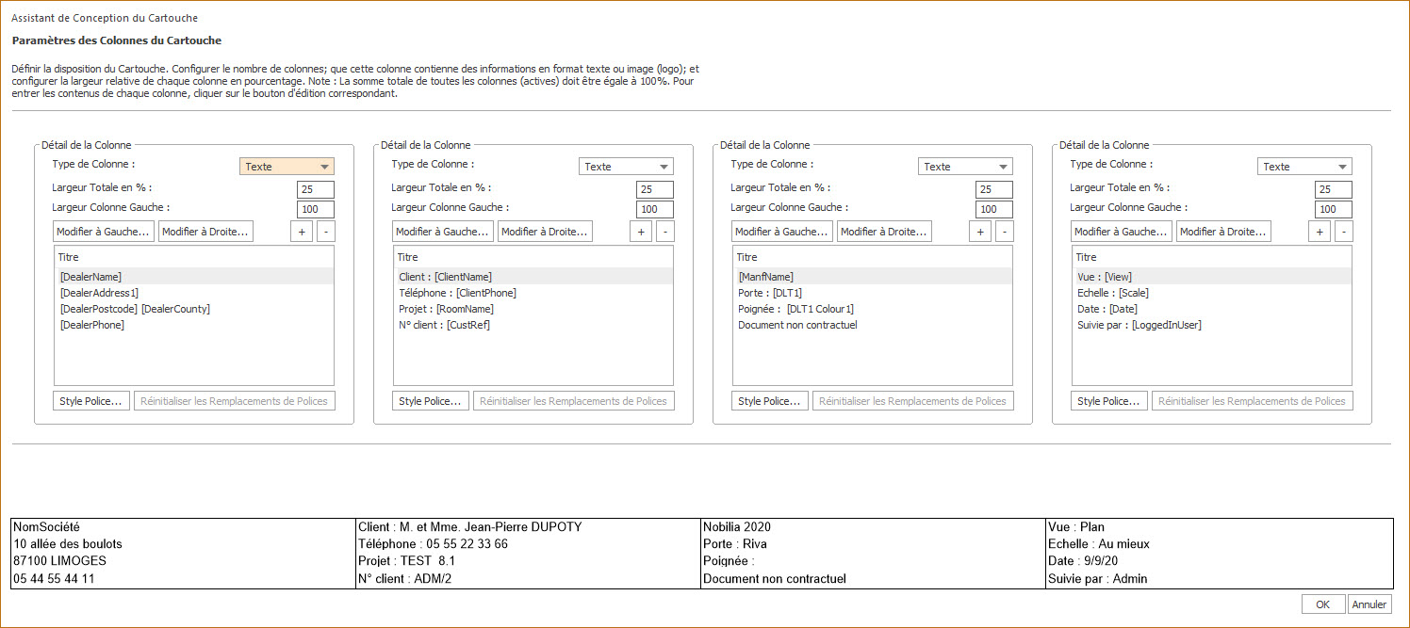Focus Largeur Colonne Gauche field in ManfName column
This screenshot has height=628, width=1410.
click(994, 209)
